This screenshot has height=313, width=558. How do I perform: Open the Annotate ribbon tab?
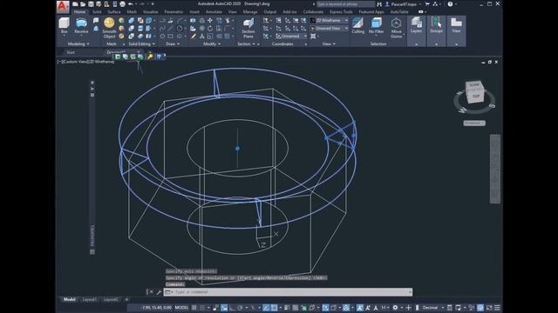[x=214, y=11]
